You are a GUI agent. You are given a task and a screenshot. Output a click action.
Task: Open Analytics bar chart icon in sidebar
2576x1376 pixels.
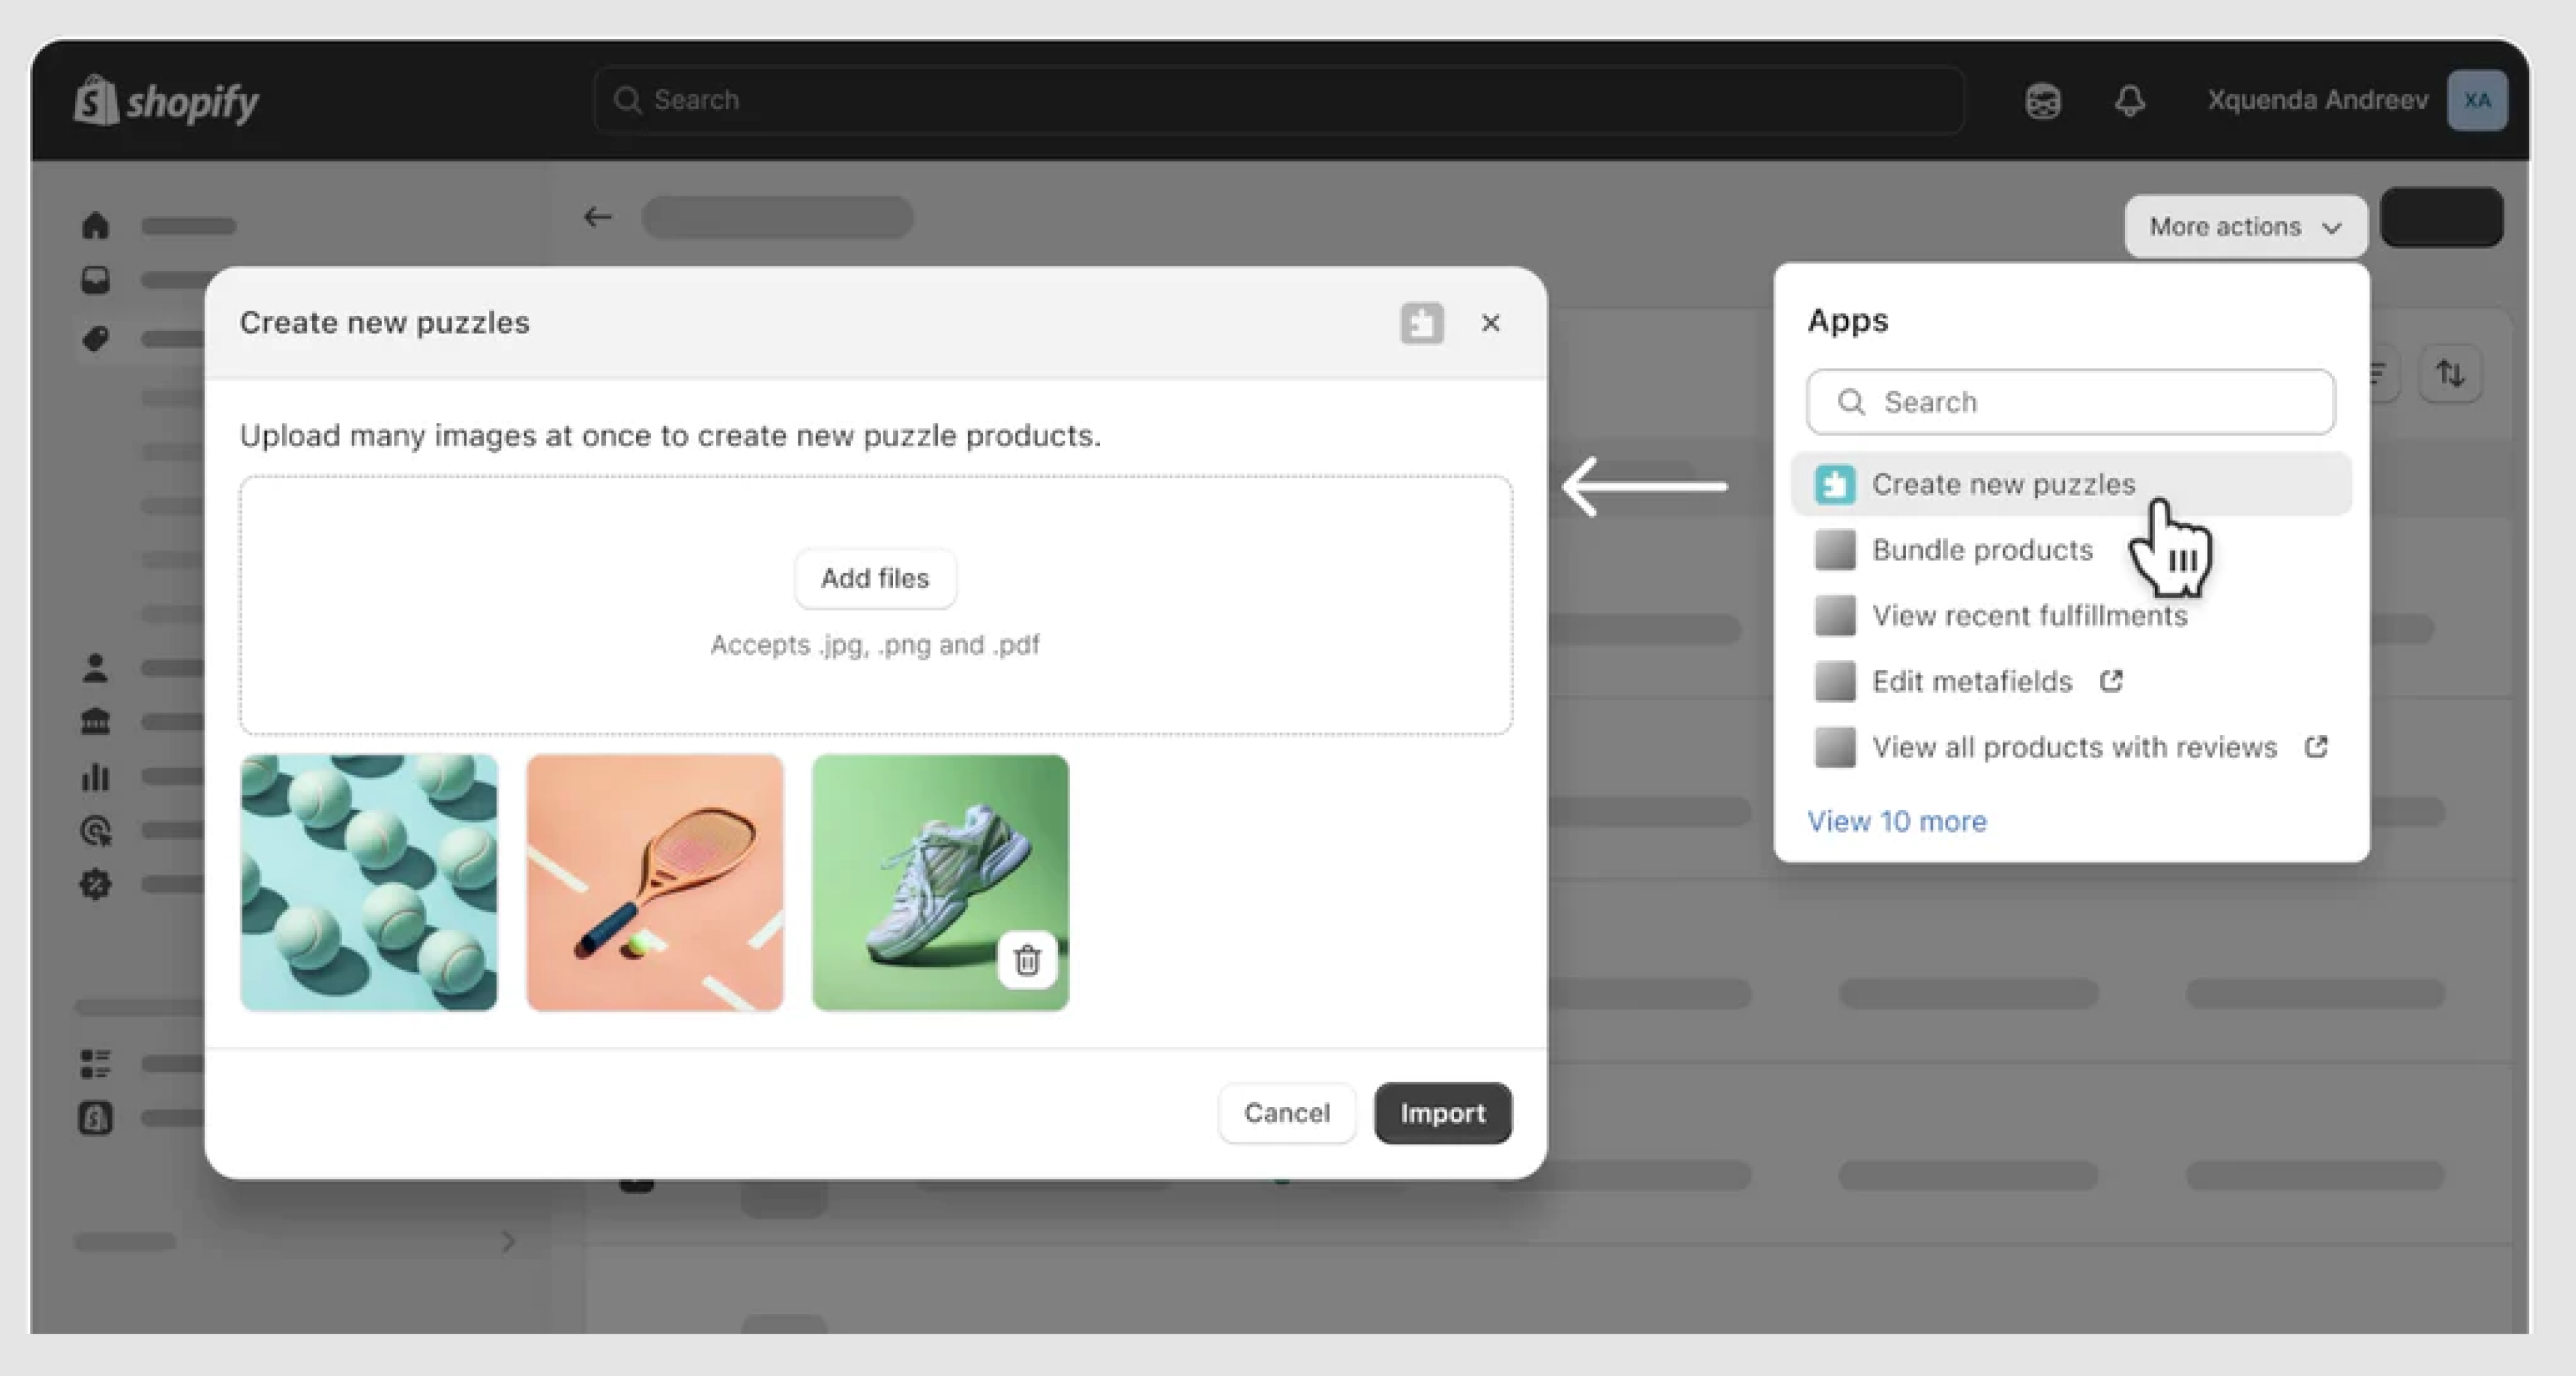click(x=95, y=776)
